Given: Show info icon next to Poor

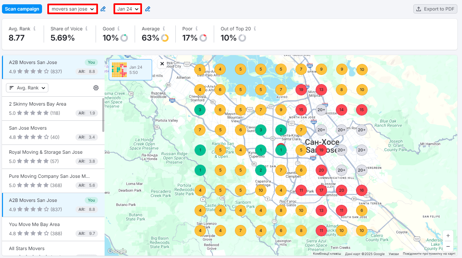Looking at the screenshot, I should (x=197, y=29).
